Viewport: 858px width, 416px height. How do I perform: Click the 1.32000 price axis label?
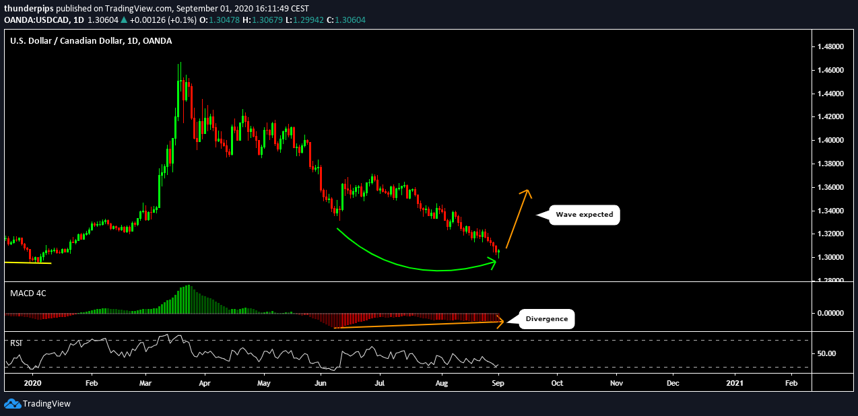coord(831,234)
